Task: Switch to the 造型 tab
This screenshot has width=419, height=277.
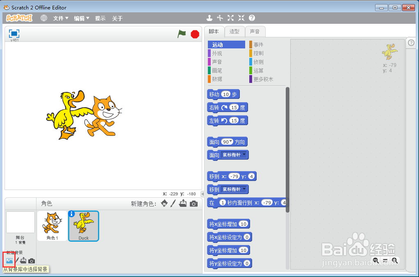Action: [x=235, y=32]
